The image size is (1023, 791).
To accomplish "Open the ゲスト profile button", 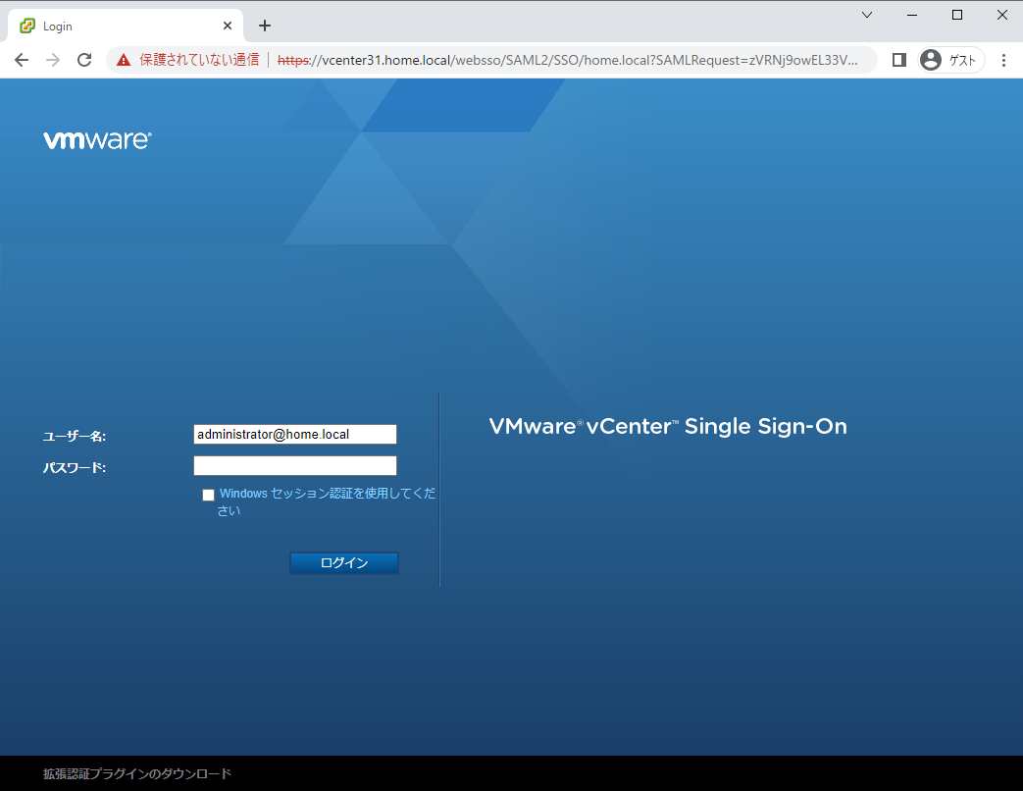I will (x=950, y=60).
